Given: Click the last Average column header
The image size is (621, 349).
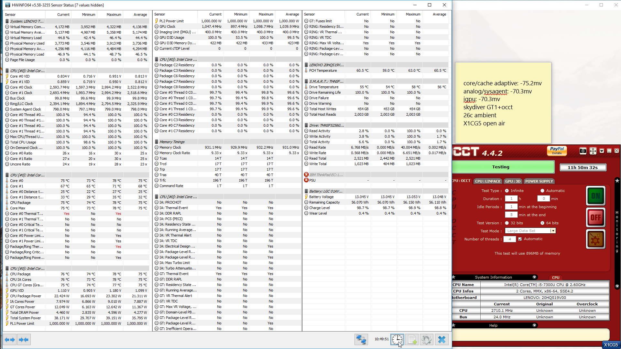Looking at the screenshot, I should 435,15.
